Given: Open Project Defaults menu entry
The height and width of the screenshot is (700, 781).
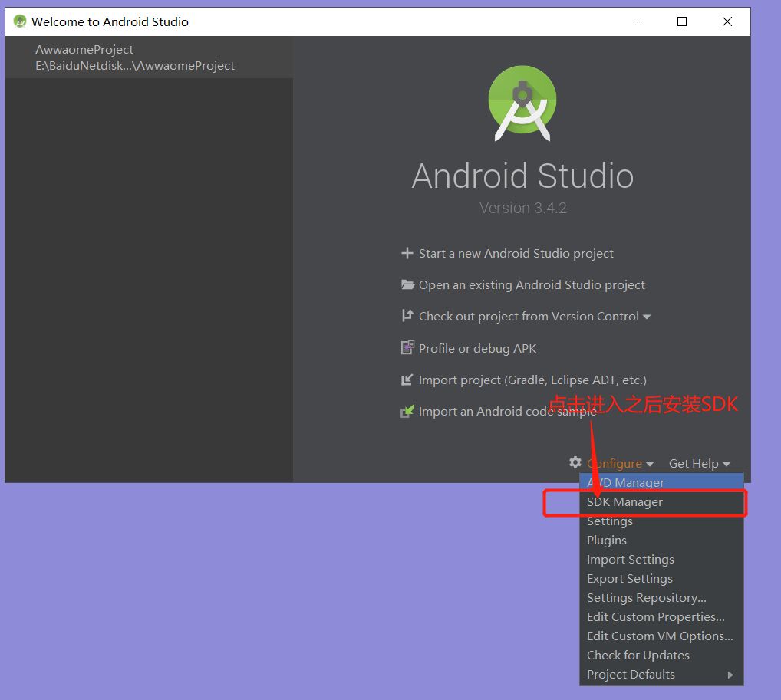Looking at the screenshot, I should coord(661,674).
